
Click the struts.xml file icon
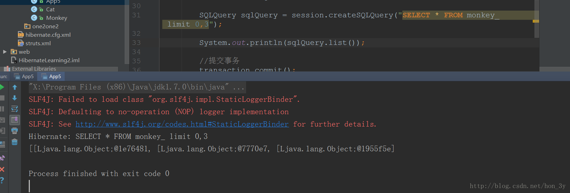tap(21, 43)
